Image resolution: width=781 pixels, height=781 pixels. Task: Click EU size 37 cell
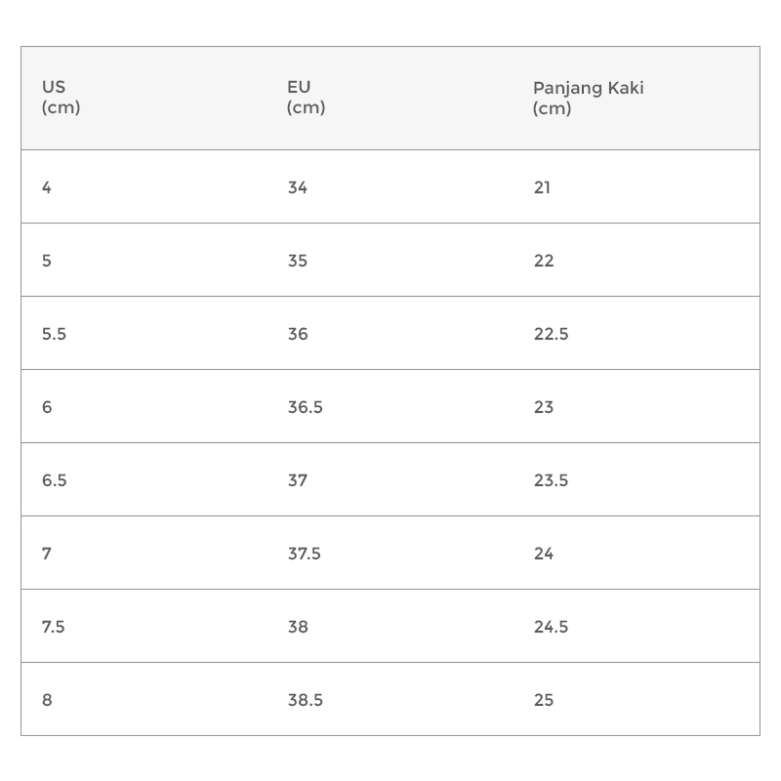coord(298,480)
